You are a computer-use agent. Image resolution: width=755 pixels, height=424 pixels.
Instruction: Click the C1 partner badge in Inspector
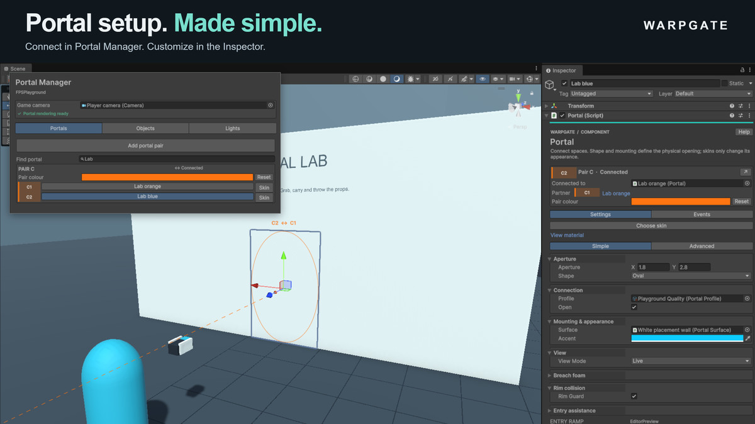click(587, 193)
